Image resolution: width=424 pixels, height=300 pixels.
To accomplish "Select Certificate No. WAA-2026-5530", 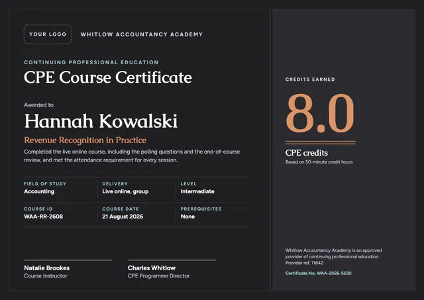I will (x=319, y=274).
